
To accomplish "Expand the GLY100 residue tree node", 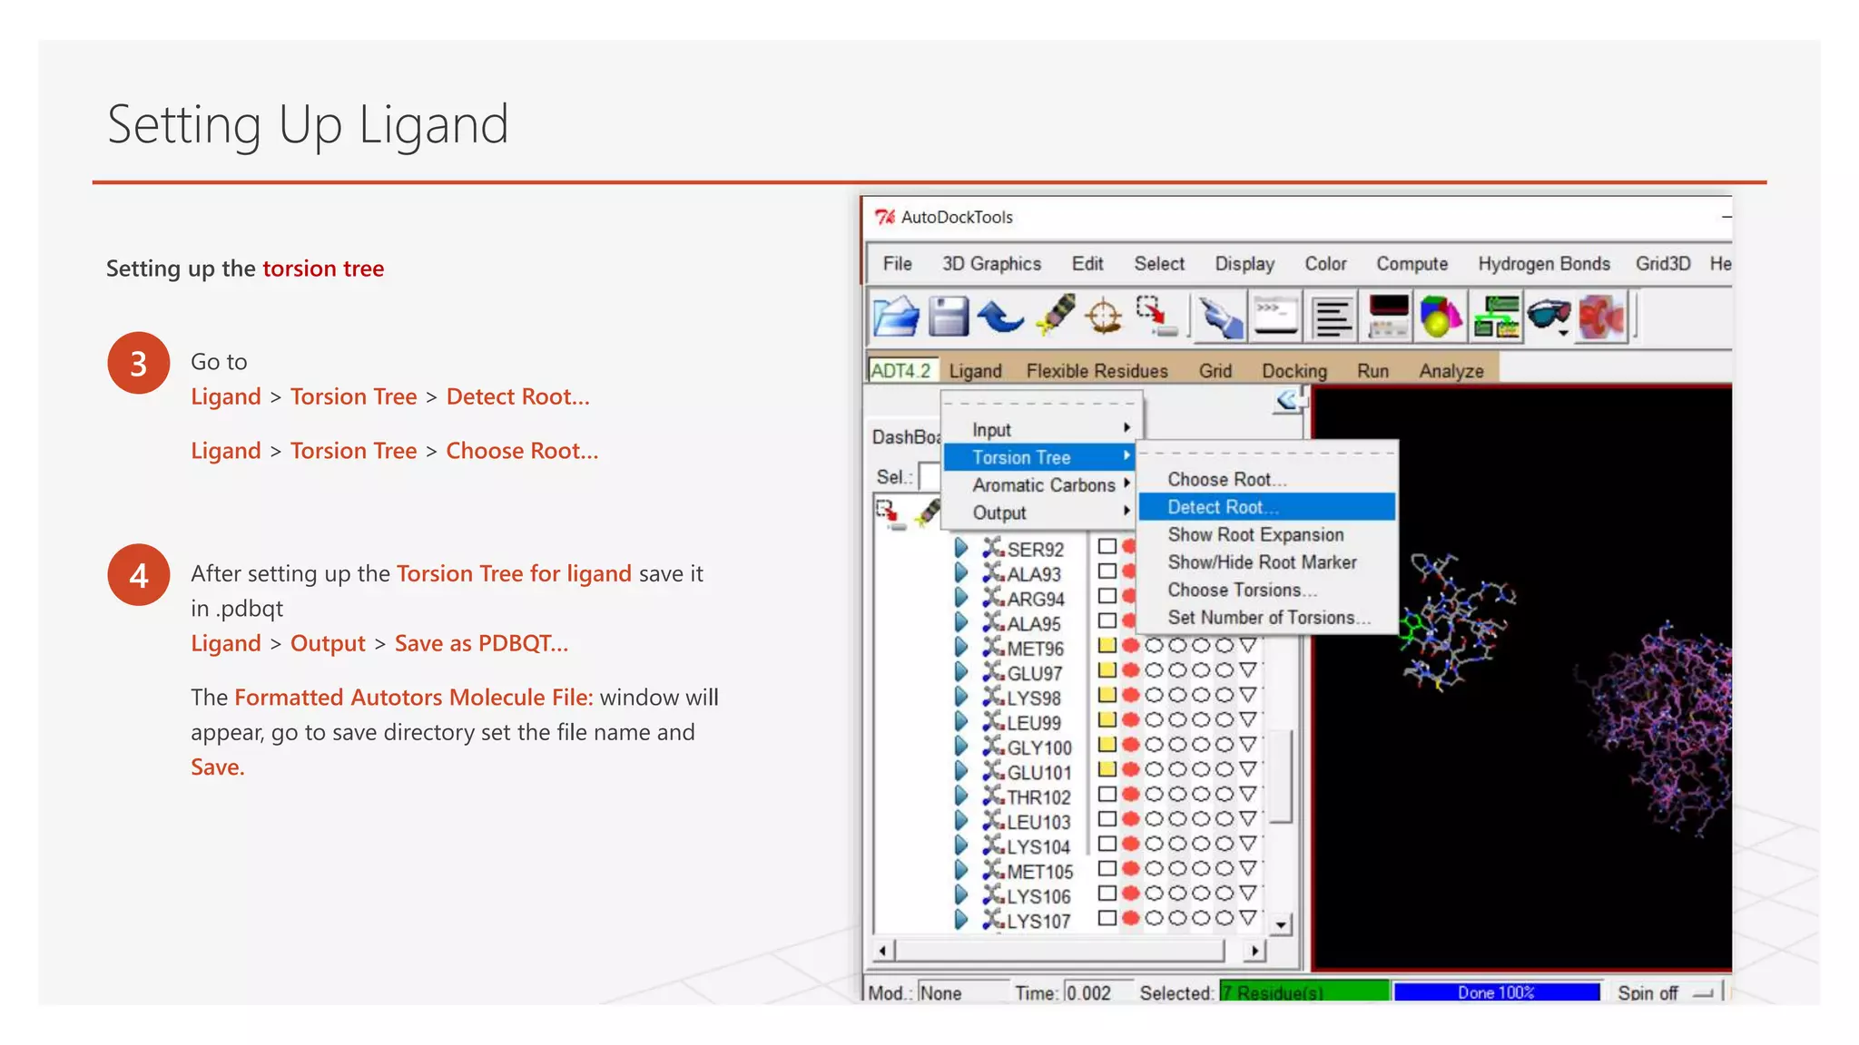I will 960,747.
